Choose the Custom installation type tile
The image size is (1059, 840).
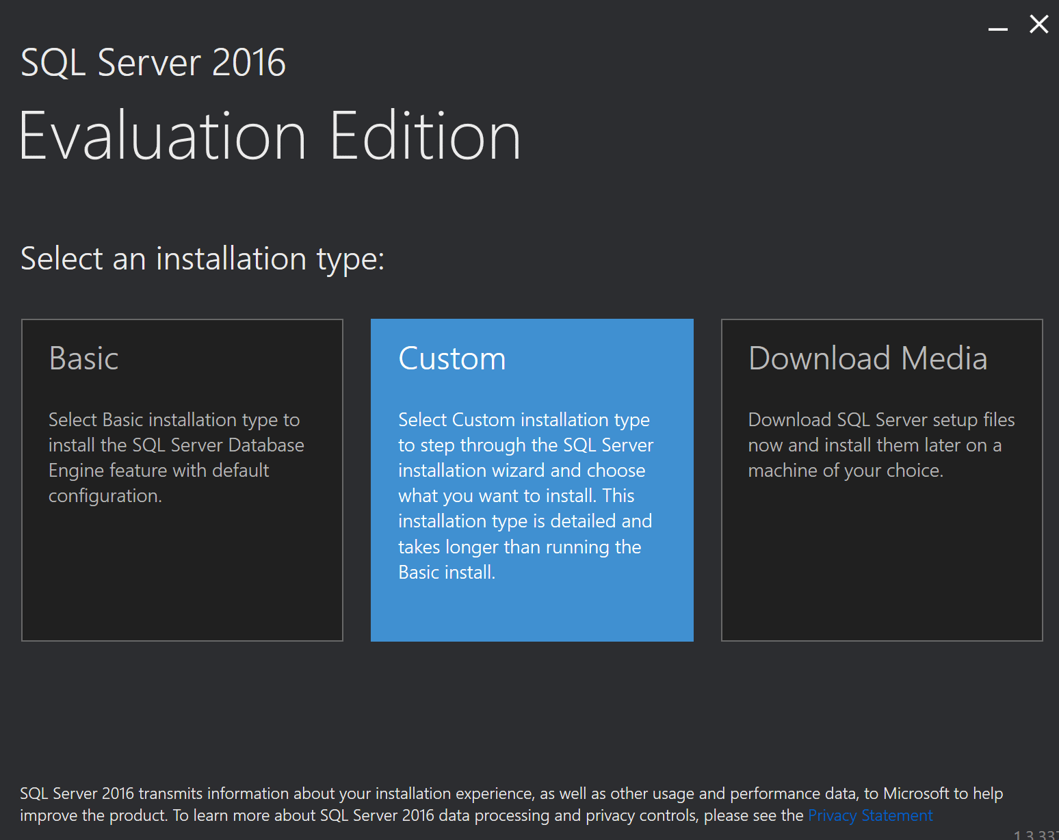532,480
